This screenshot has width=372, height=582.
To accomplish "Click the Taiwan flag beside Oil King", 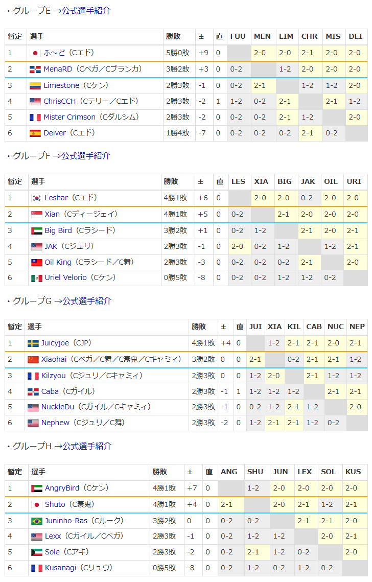I will pos(36,263).
